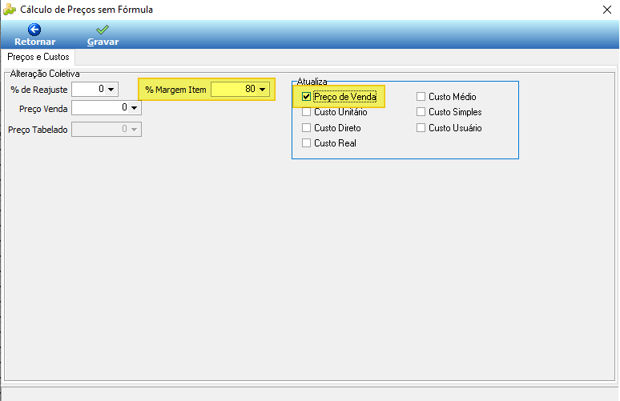Click the % Margem Item label

point(175,90)
